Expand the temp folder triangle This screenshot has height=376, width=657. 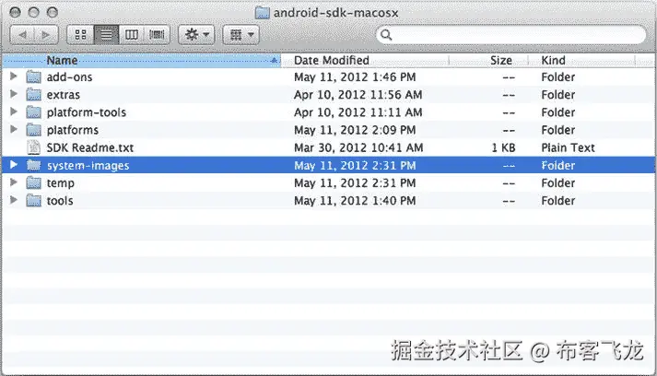tap(14, 182)
